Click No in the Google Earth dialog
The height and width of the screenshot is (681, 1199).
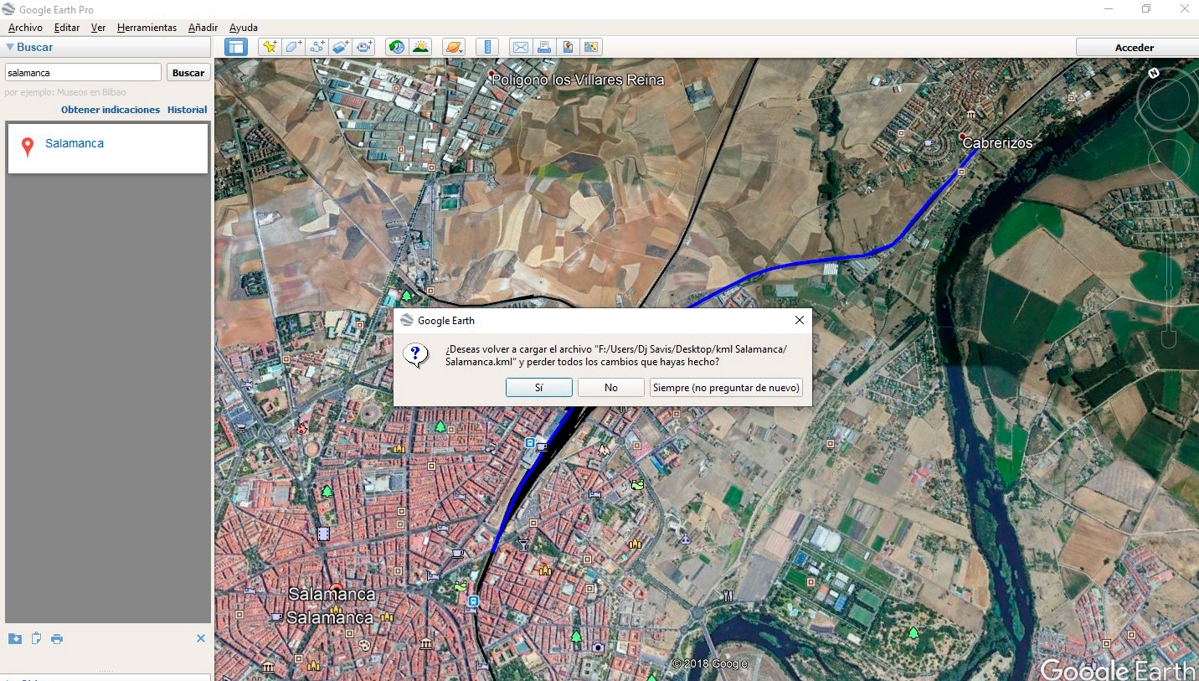(611, 388)
